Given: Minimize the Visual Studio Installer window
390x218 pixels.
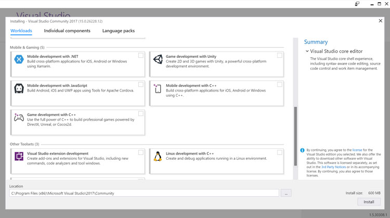Looking at the screenshot, I should click(x=372, y=4).
